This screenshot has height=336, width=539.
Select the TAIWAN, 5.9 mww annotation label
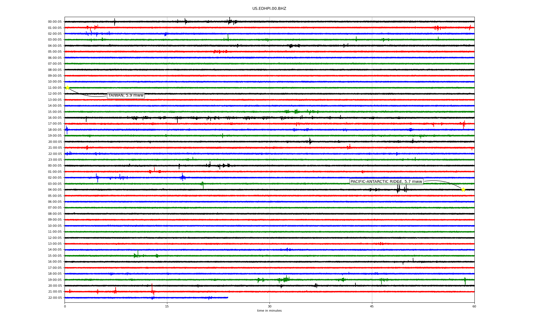[x=126, y=95]
